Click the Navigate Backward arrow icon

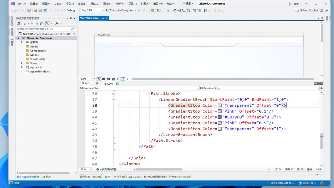[x=15, y=10]
